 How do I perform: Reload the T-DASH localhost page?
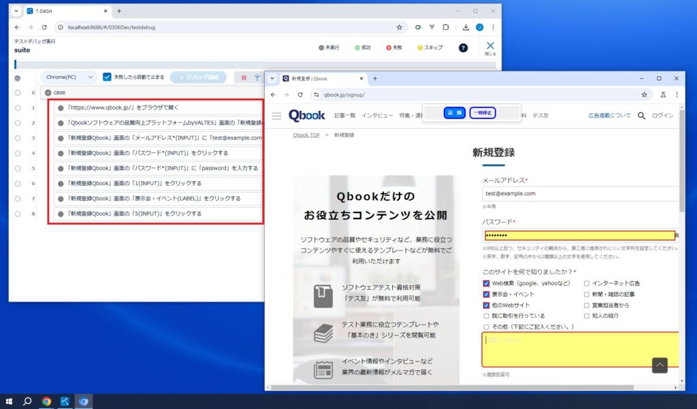click(44, 27)
